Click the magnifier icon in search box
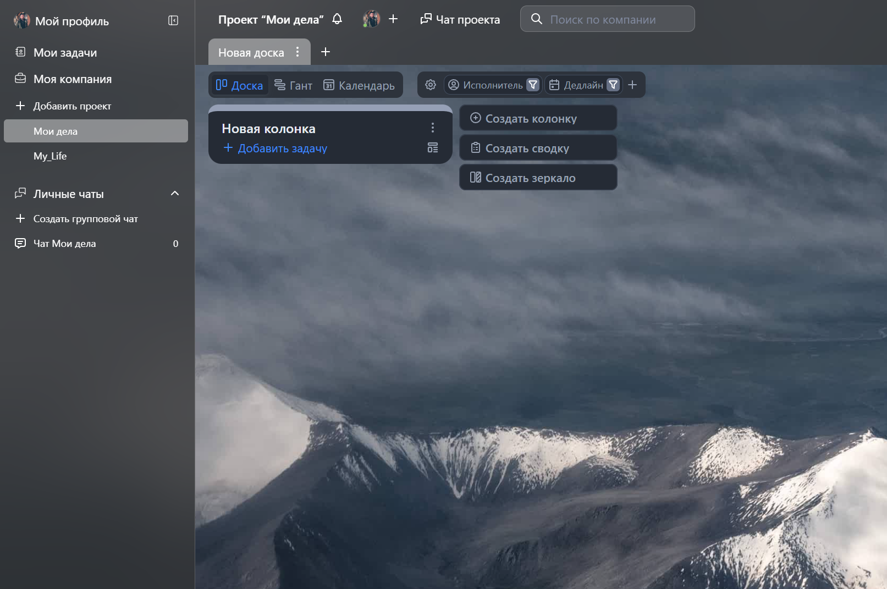 pos(537,19)
